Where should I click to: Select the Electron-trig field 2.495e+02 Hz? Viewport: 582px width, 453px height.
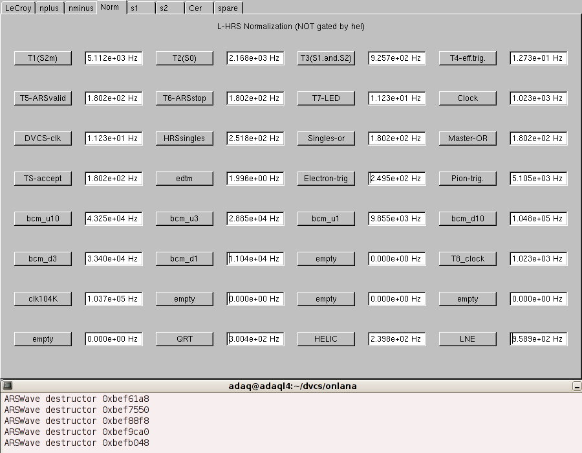pos(397,178)
